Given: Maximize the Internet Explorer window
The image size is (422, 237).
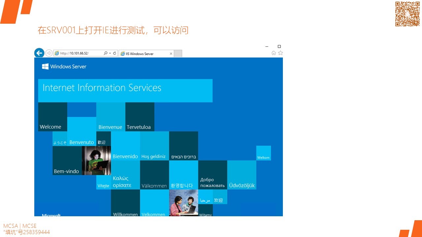Looking at the screenshot, I should 279,46.
